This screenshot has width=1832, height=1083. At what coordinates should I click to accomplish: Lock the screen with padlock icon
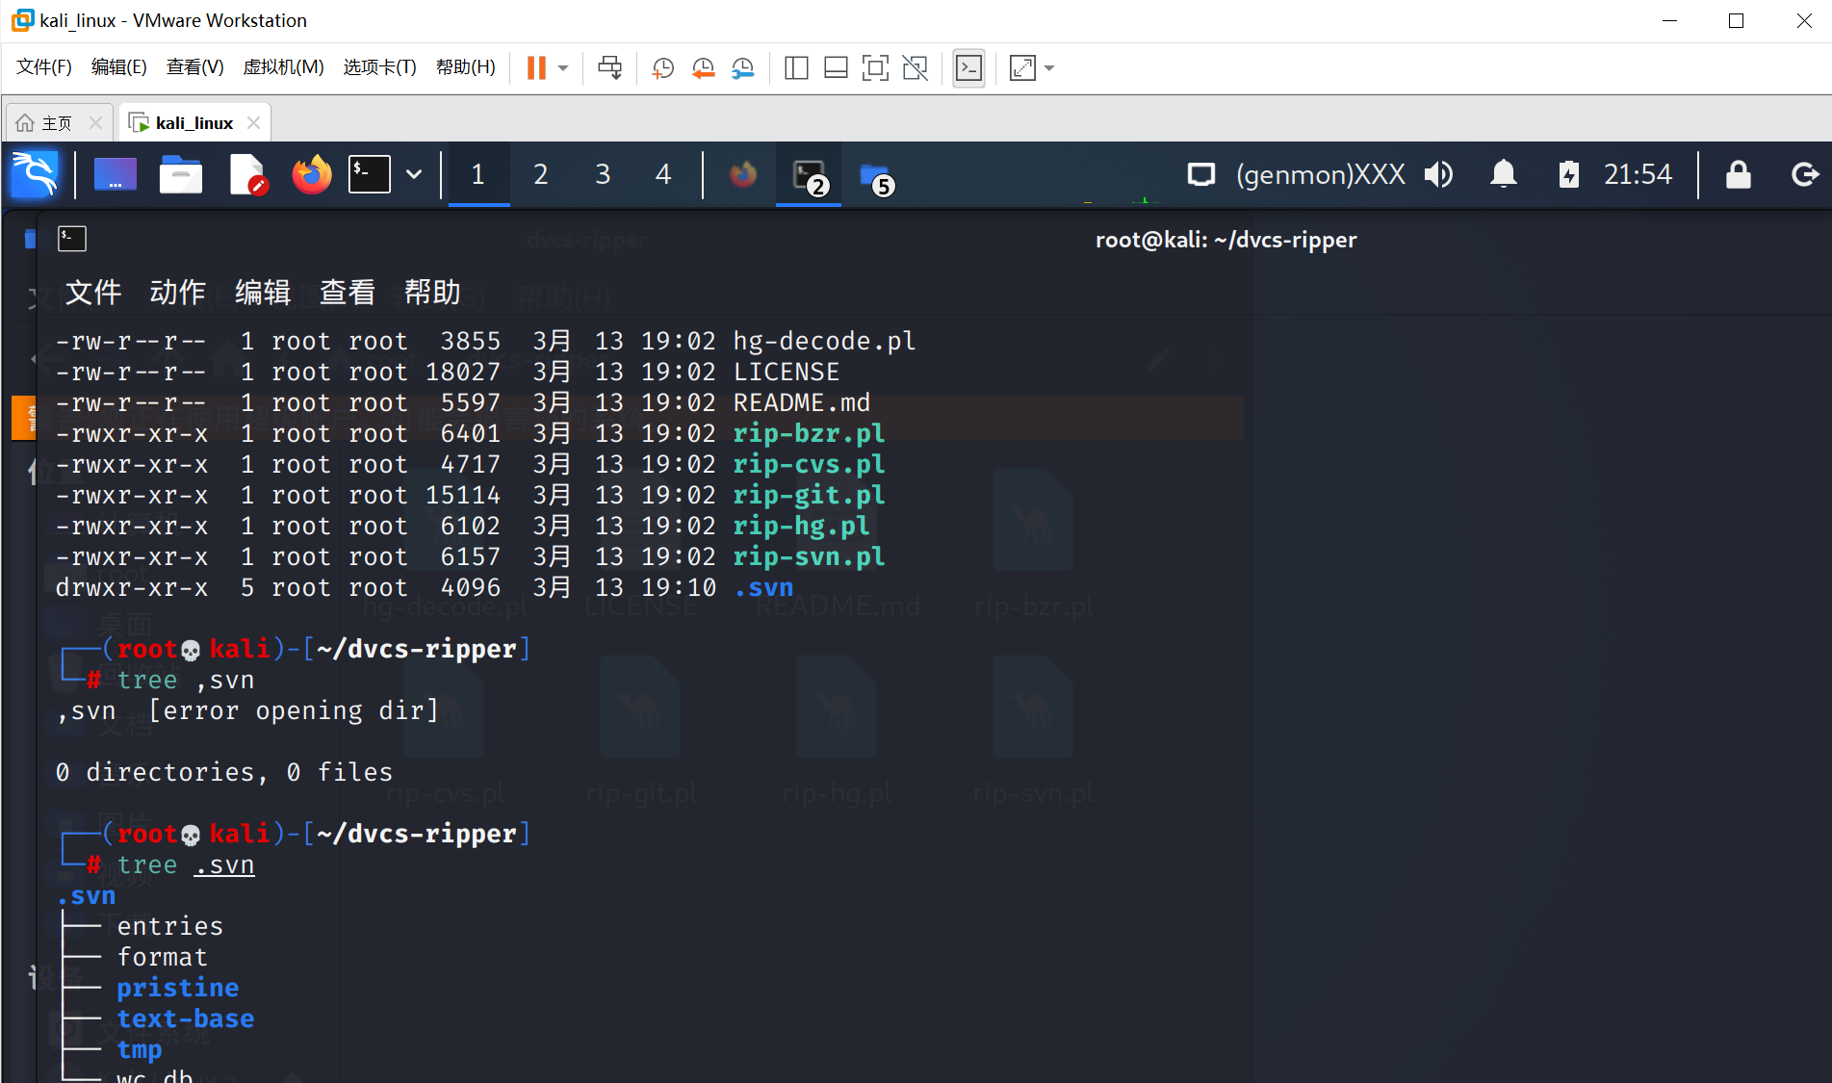click(1738, 174)
